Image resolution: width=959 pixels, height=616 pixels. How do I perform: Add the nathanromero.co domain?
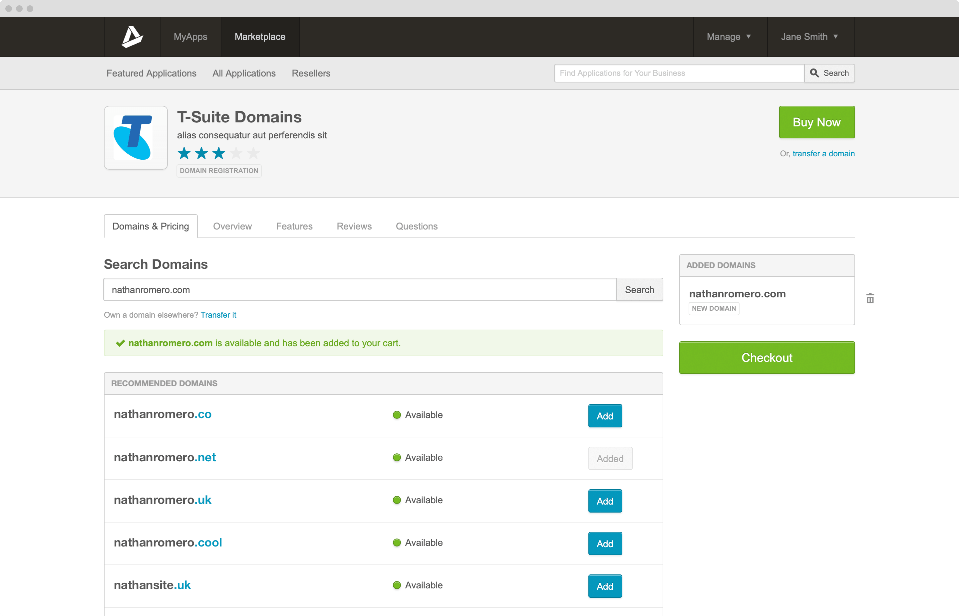pos(605,416)
